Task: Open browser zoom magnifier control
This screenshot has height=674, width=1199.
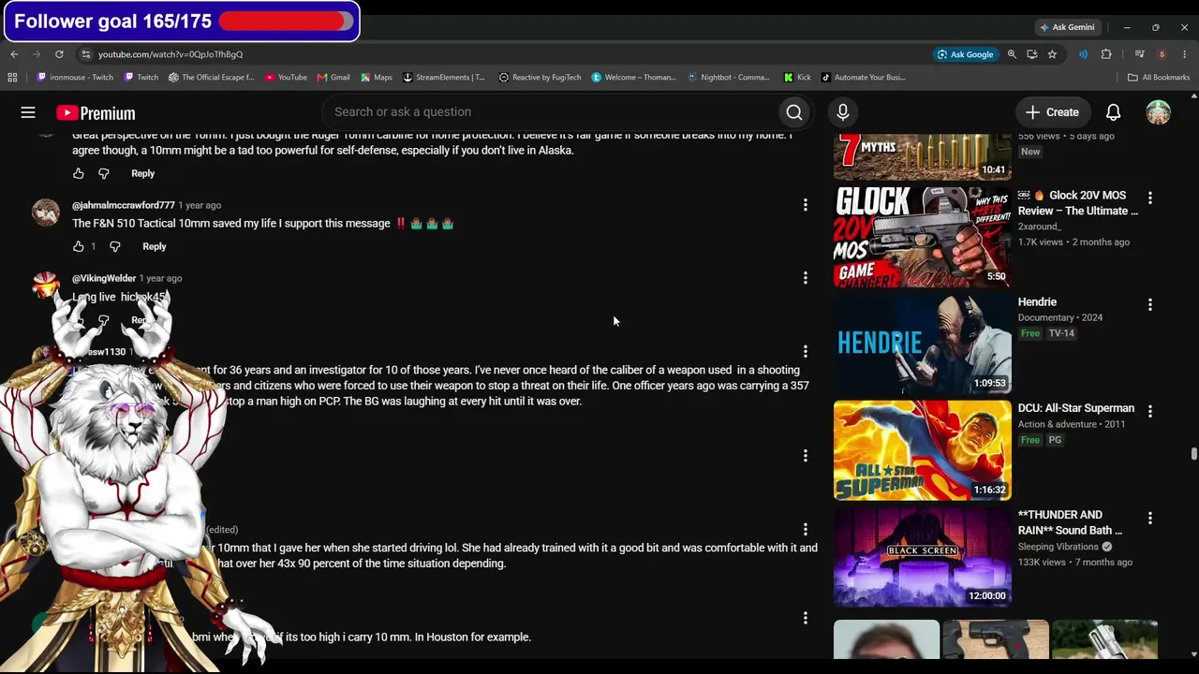Action: (1012, 54)
